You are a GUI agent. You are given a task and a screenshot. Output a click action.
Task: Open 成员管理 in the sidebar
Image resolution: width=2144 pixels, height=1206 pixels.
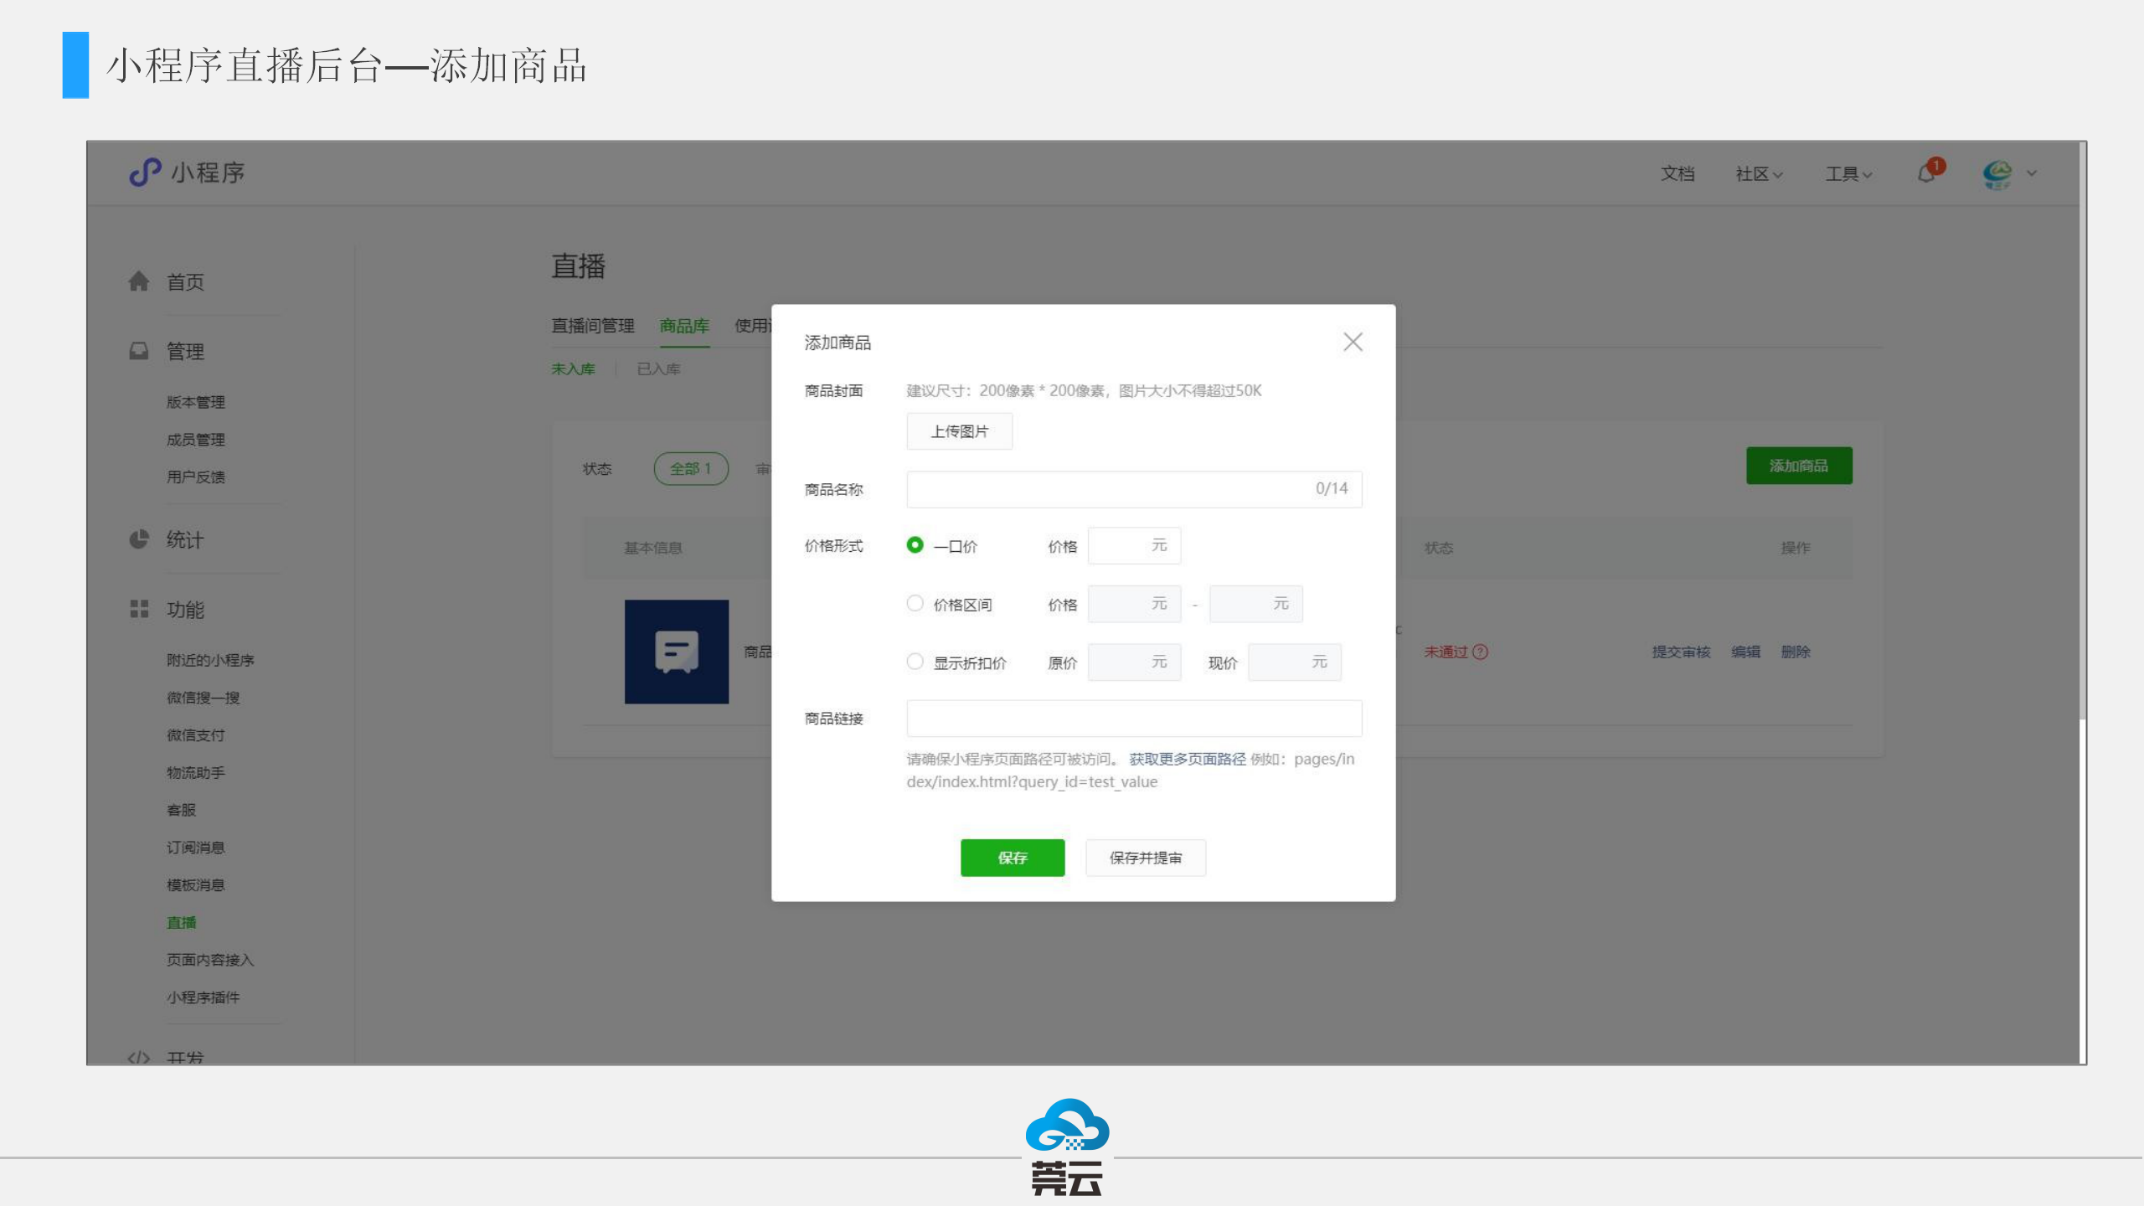click(196, 440)
